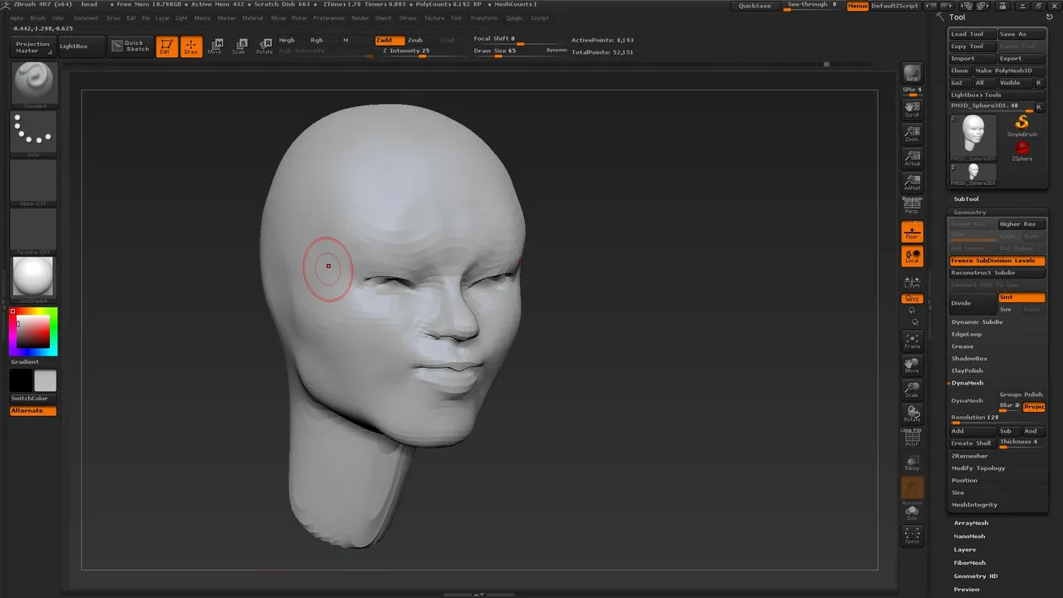The image size is (1063, 598).
Task: Open the Transform menu
Action: click(x=483, y=17)
